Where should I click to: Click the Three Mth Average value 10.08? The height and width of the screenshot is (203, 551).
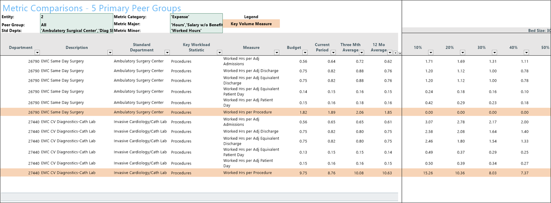[358, 173]
